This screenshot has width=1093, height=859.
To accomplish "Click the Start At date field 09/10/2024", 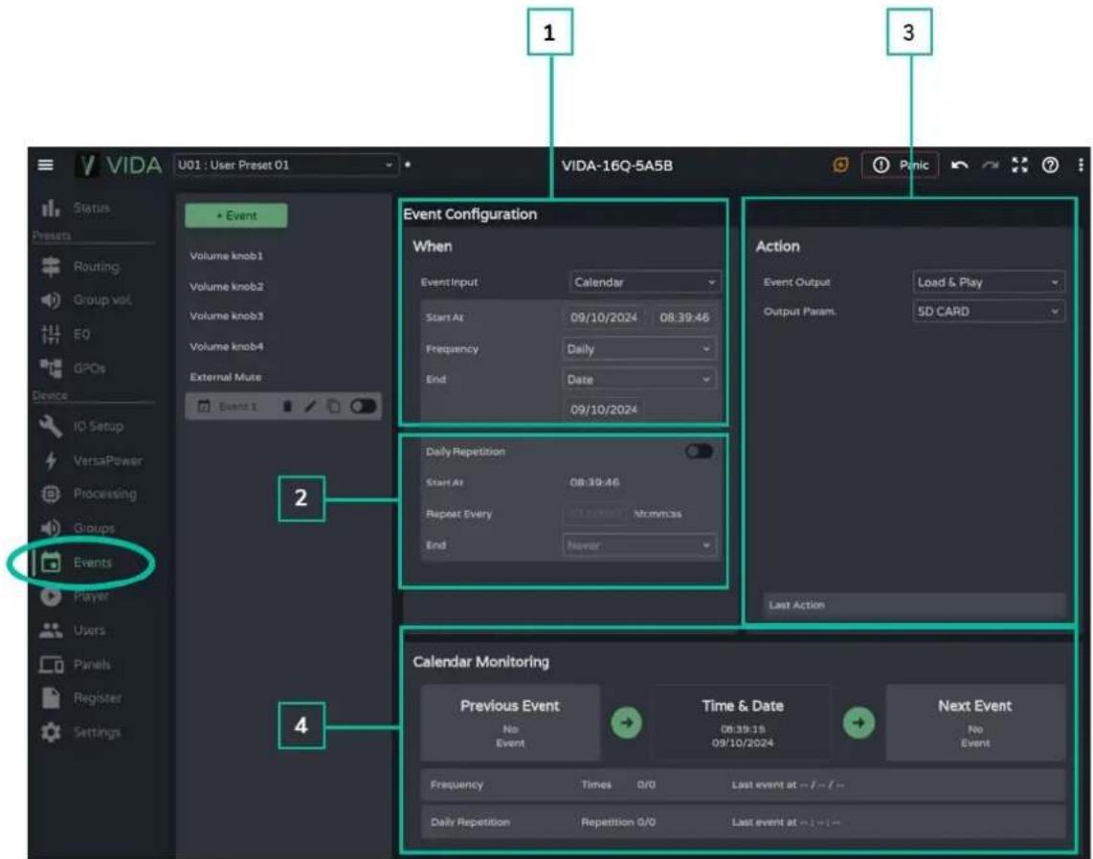I will click(603, 318).
